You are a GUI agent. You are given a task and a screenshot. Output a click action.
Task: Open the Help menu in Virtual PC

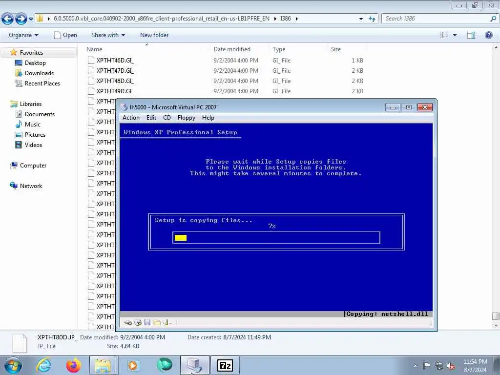[x=208, y=118]
